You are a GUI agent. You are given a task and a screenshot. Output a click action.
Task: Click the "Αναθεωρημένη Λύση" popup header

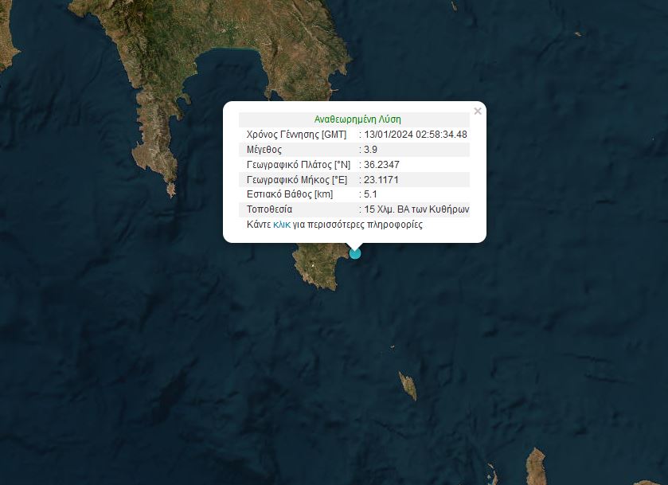[357, 119]
